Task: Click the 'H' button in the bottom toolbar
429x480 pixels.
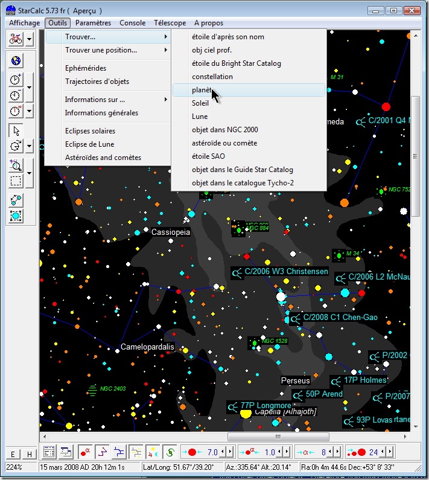Action: pos(30,454)
